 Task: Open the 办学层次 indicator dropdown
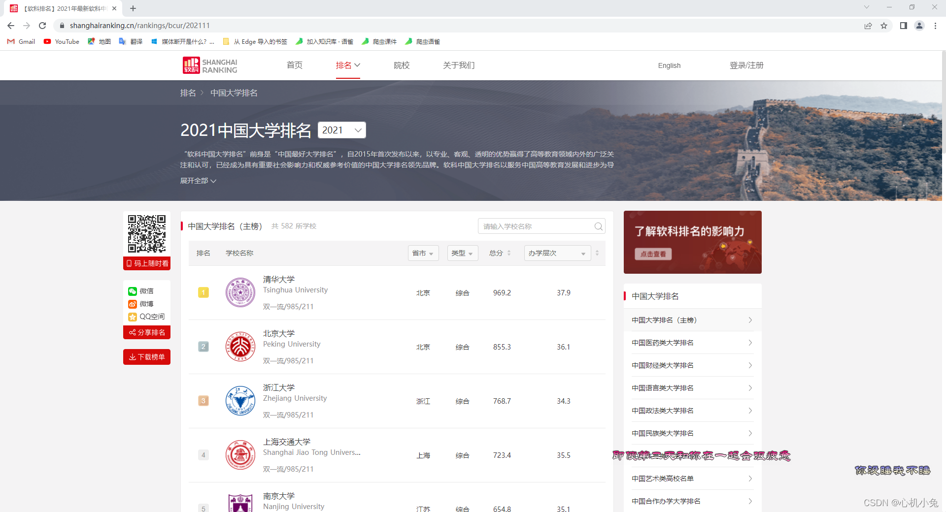tap(557, 253)
